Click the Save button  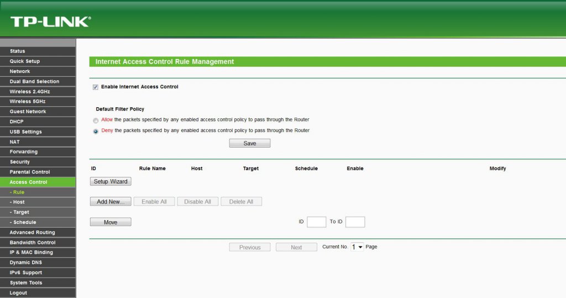(250, 143)
